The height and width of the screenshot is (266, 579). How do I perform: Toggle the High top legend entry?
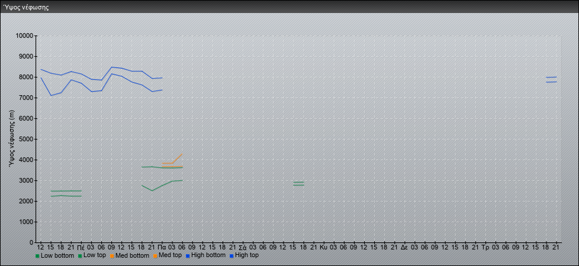tap(244, 255)
